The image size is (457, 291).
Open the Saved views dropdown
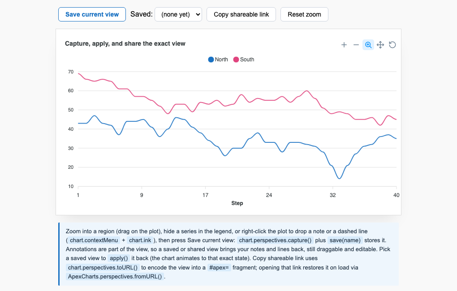(x=178, y=14)
